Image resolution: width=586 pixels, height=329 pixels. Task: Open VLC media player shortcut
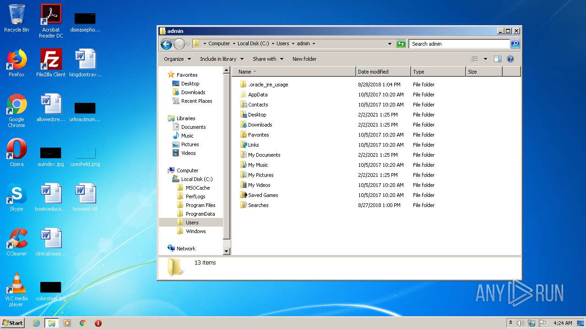[16, 290]
